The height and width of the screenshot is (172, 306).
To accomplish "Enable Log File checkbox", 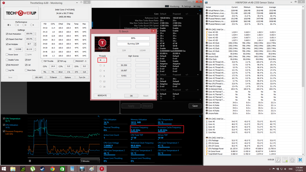I will pyautogui.click(x=7, y=70).
